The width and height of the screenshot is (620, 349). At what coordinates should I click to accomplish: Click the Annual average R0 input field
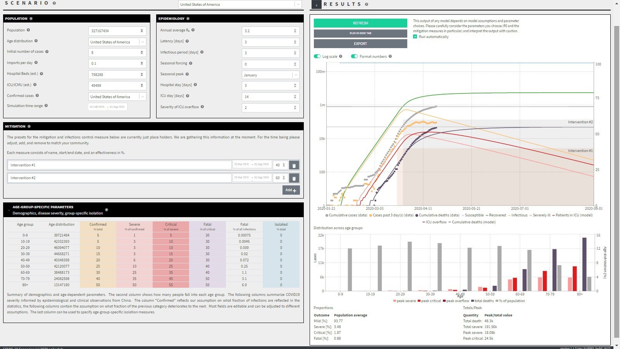(x=267, y=31)
